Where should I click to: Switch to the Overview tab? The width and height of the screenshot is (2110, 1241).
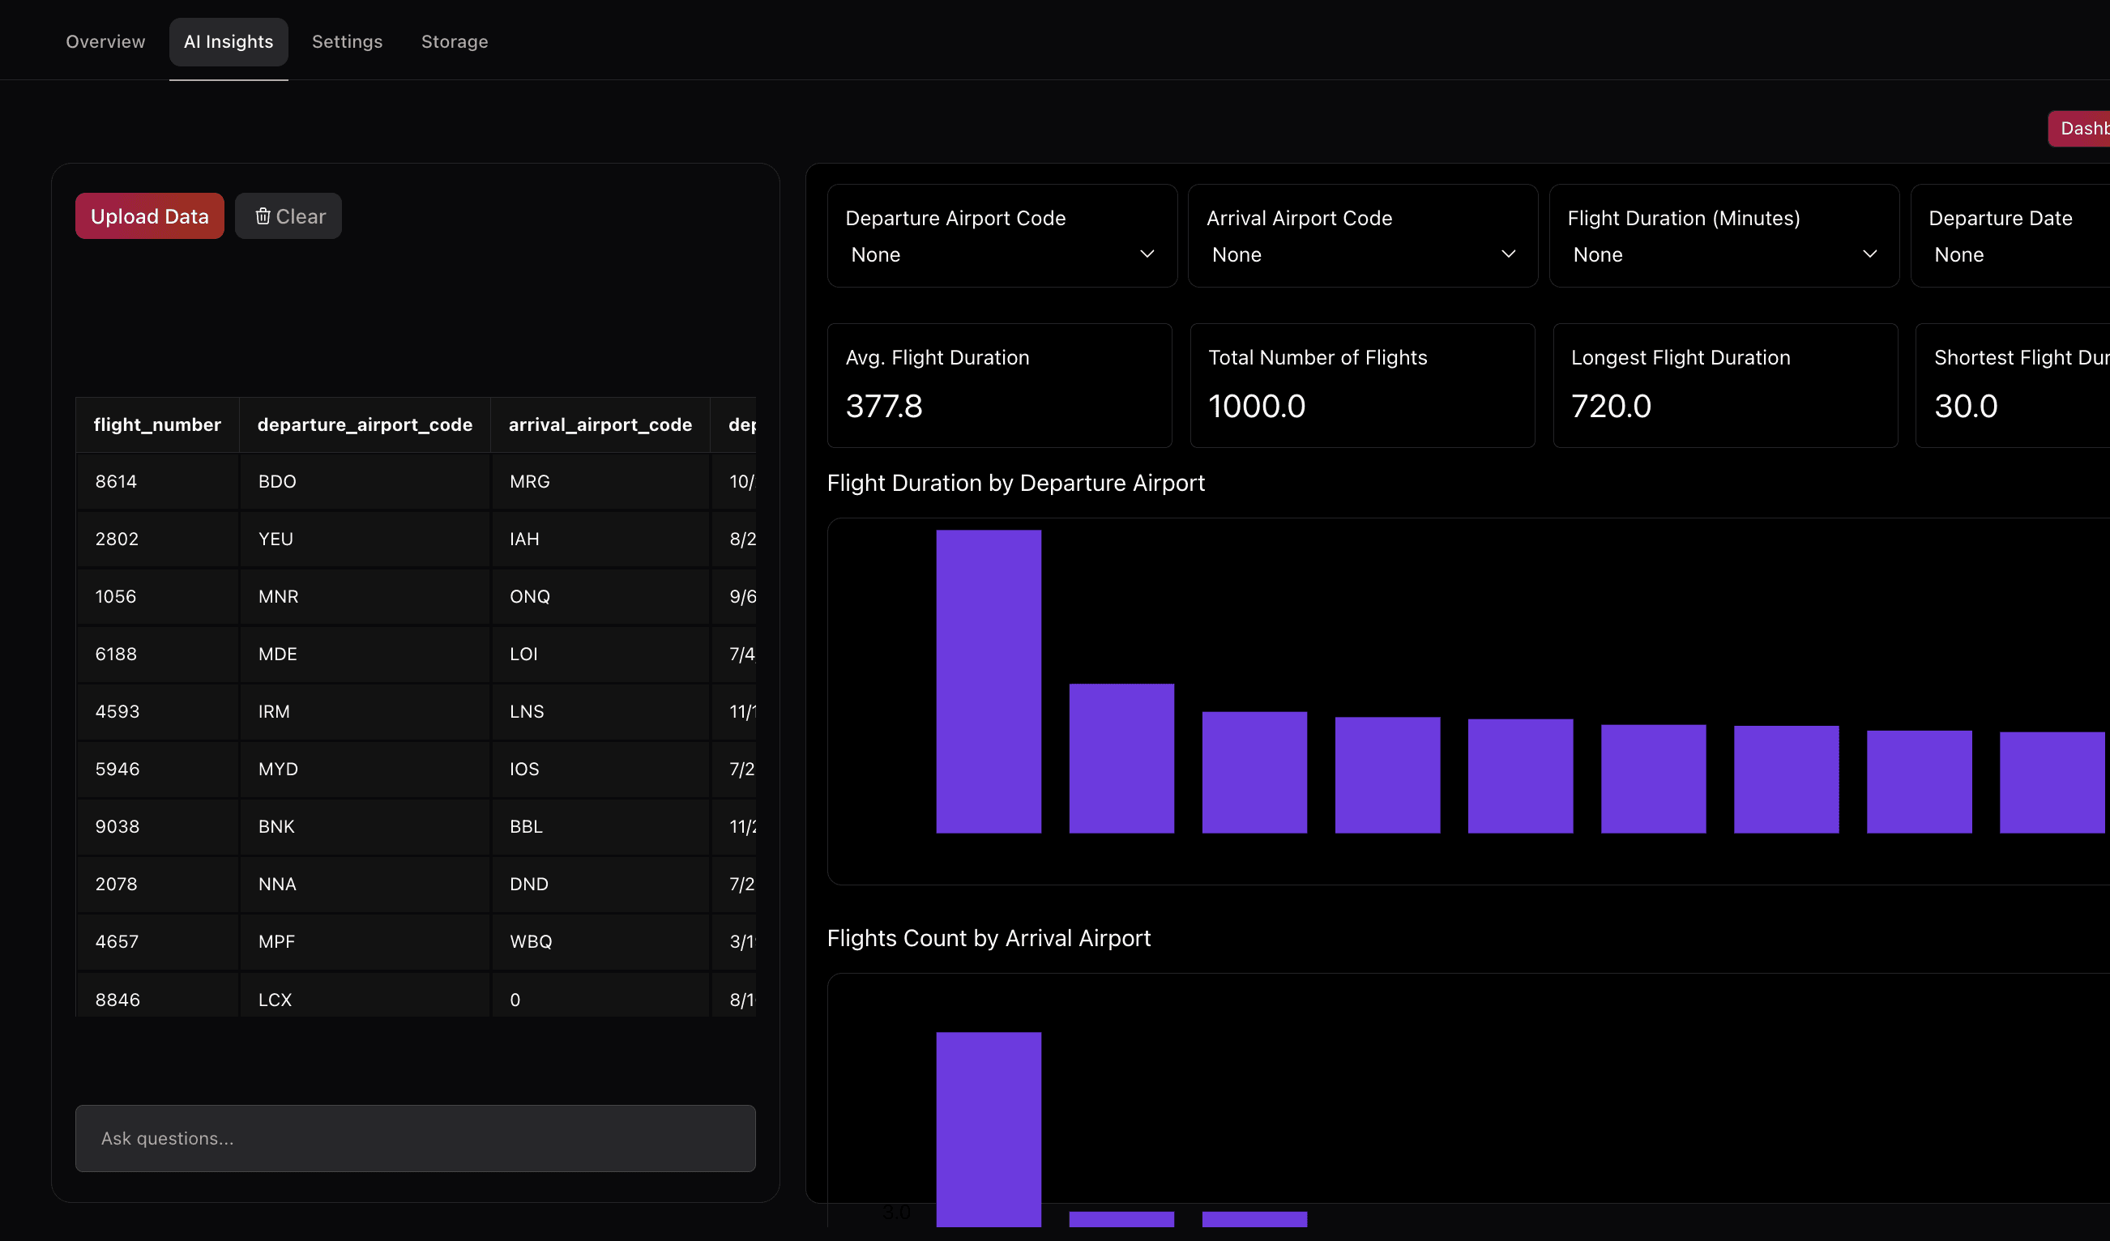click(105, 42)
